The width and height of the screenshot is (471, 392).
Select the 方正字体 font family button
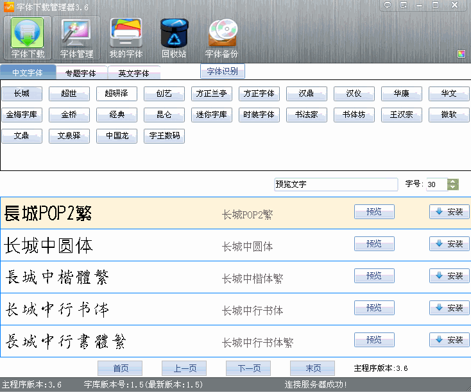[259, 94]
